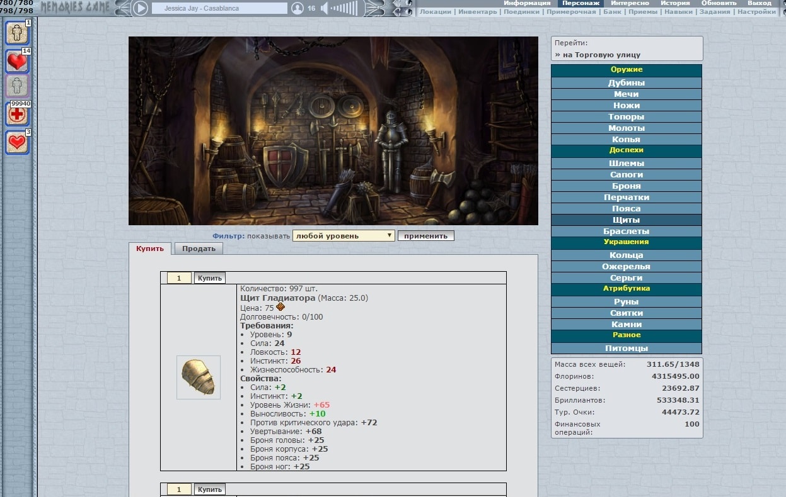786x497 pixels.
Task: Click the Gladiator Shield item image
Action: [199, 377]
